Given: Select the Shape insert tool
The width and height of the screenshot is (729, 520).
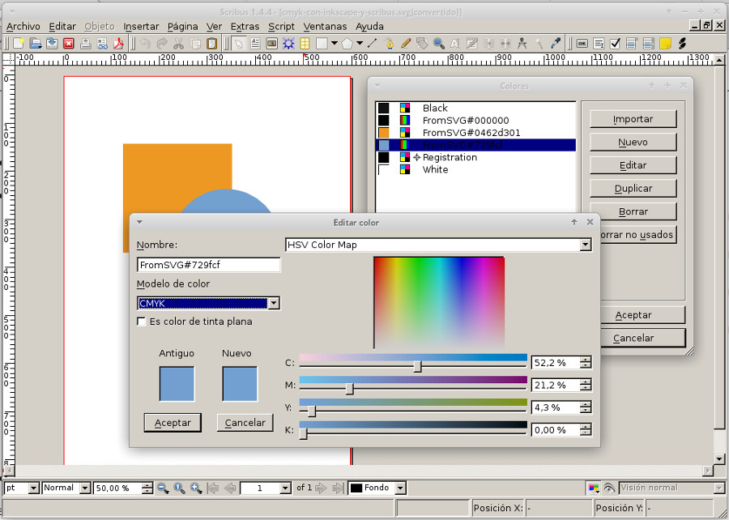Looking at the screenshot, I should pyautogui.click(x=322, y=44).
